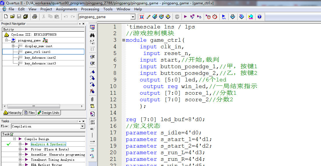Click the paperclip icon in editor toolbar
321x166 pixels.
click(x=92, y=99)
